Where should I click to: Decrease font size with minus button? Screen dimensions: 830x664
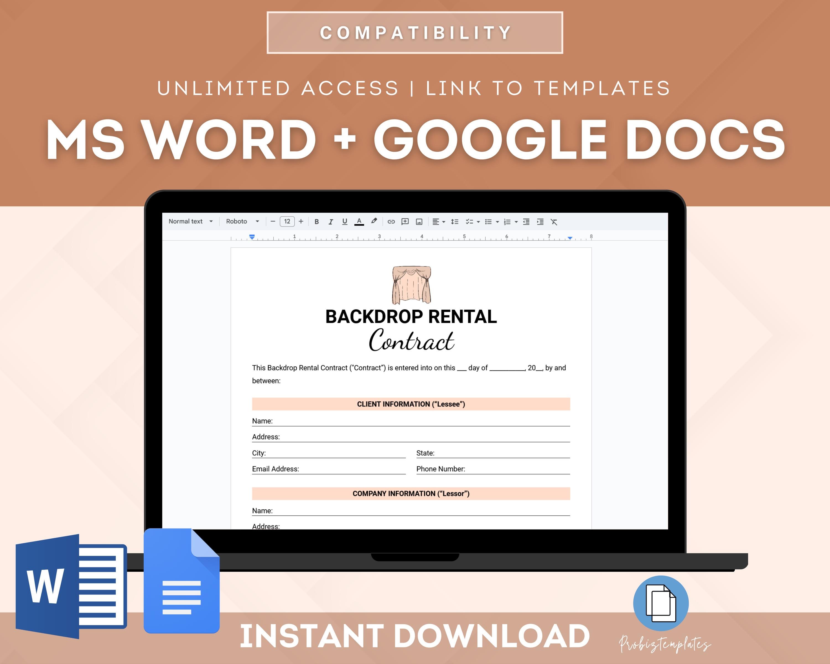273,221
